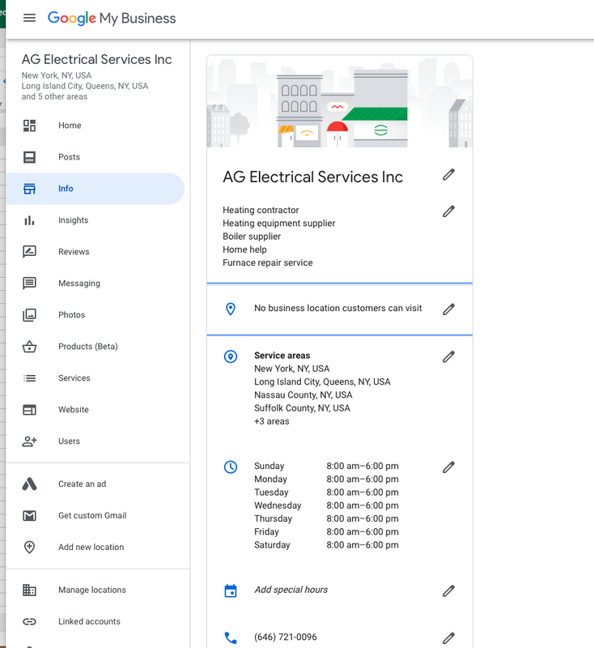Edit phone number with pencil icon
The image size is (594, 648).
click(x=448, y=638)
